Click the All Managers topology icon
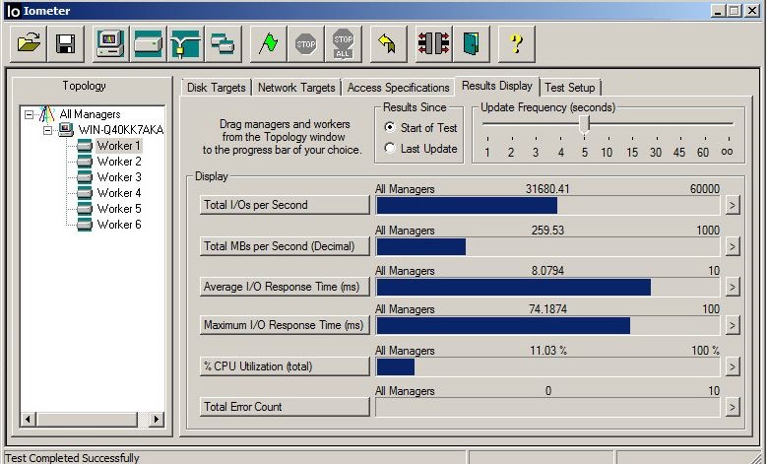This screenshot has width=768, height=464. click(x=46, y=114)
